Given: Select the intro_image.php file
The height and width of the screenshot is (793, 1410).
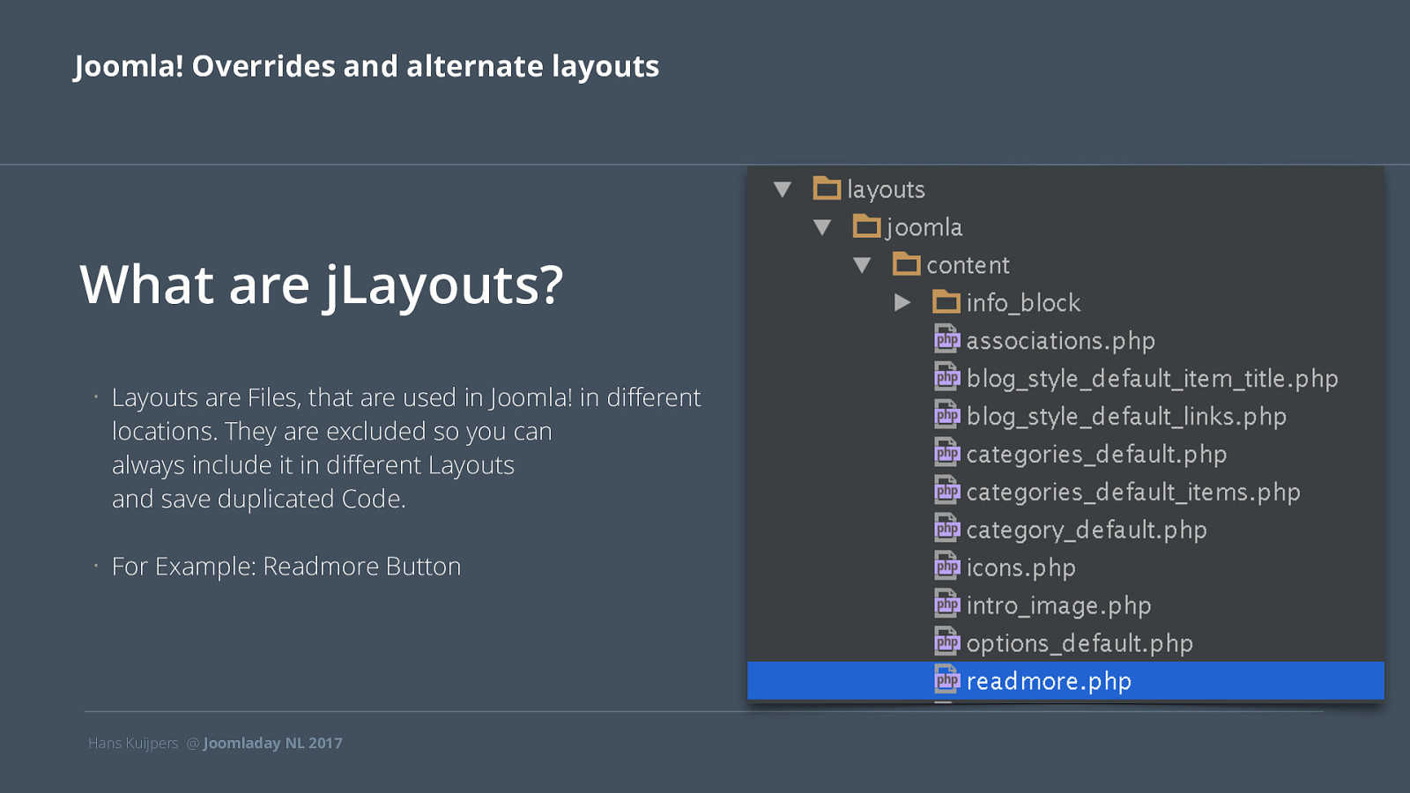Looking at the screenshot, I should coord(1058,606).
